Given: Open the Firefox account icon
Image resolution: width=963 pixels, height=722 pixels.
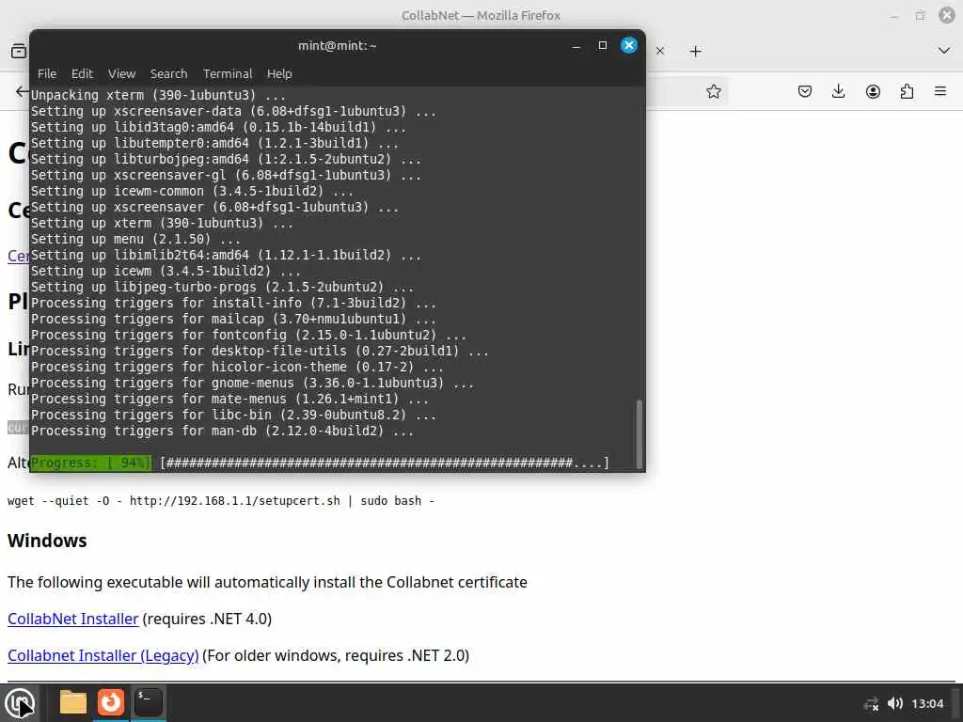Looking at the screenshot, I should [873, 91].
